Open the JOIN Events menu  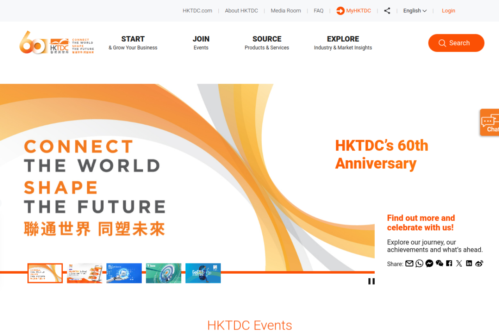point(201,43)
